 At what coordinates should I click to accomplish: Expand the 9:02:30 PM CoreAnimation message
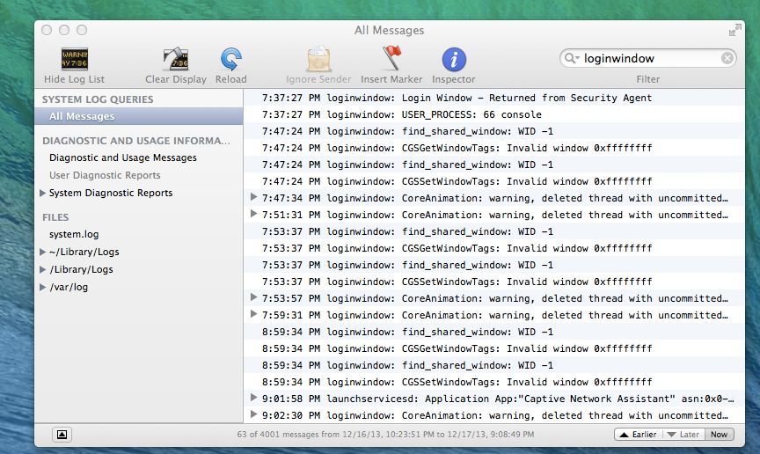click(x=253, y=414)
